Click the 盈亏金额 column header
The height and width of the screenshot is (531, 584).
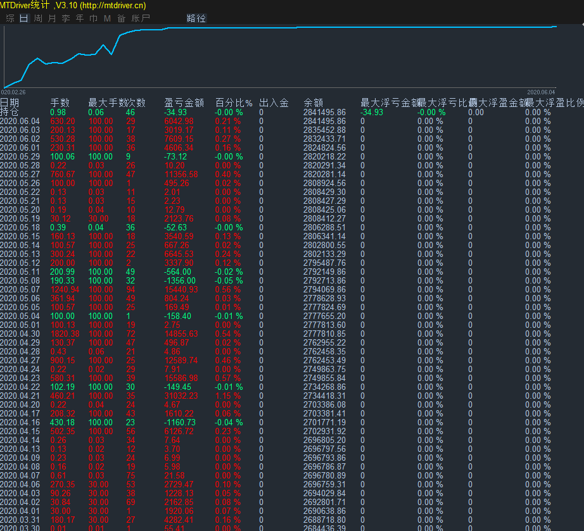coord(184,103)
